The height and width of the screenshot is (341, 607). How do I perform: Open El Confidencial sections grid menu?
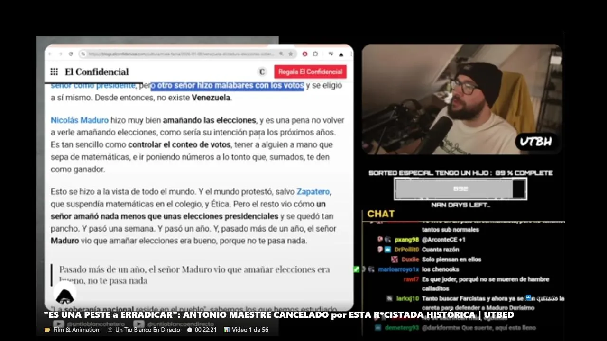point(54,72)
